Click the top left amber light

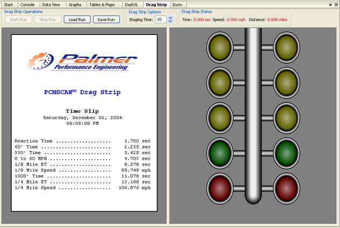click(219, 47)
